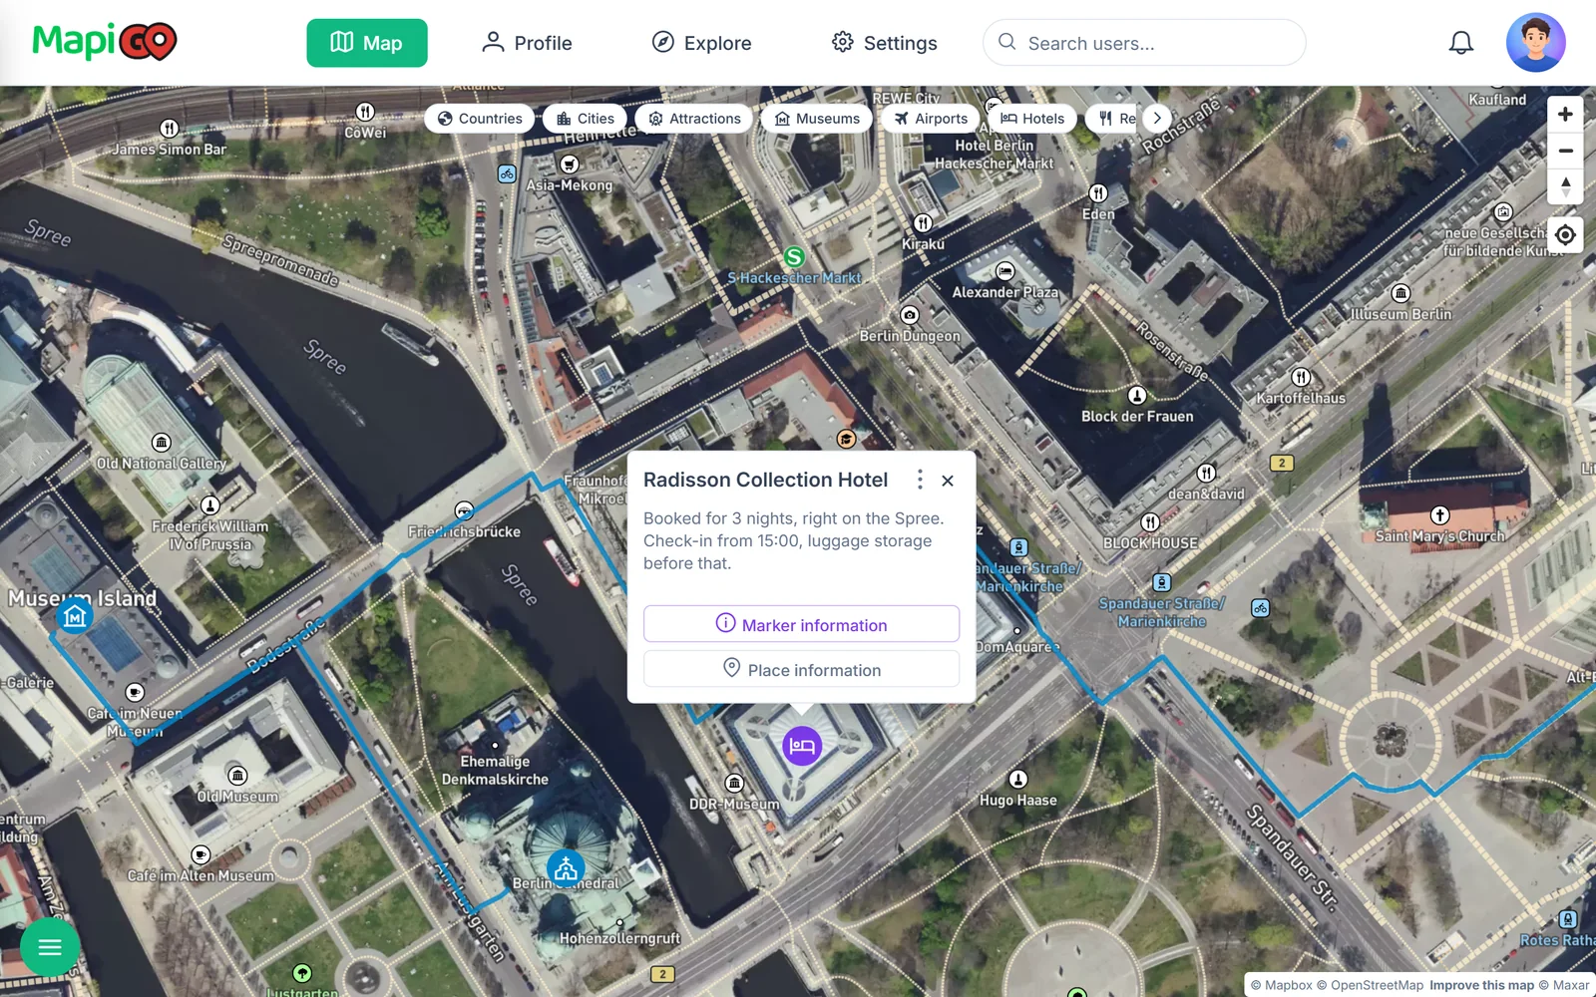Open the Improve this map link

coord(1481,985)
